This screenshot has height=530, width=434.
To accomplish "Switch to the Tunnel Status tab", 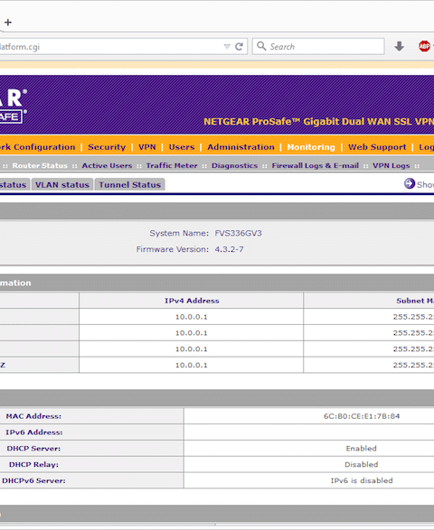I will (x=129, y=184).
